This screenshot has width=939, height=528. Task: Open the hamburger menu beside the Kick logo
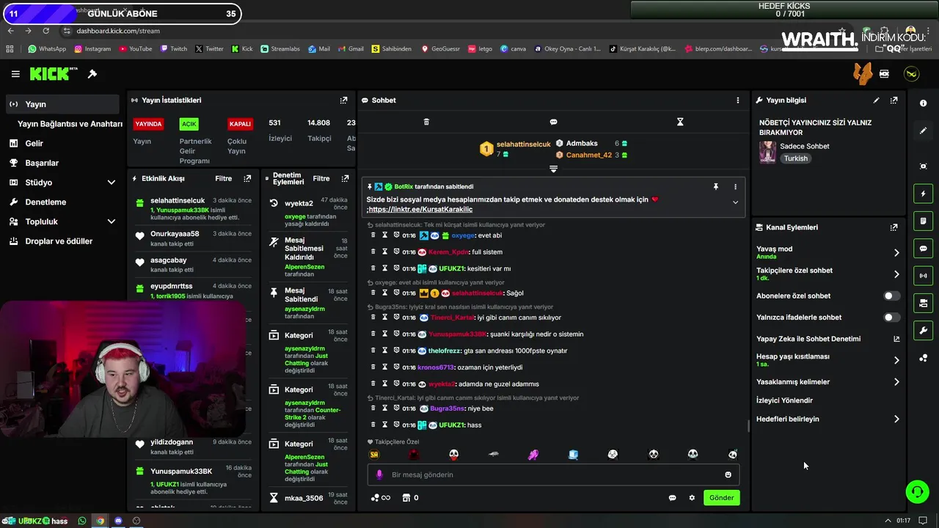pyautogui.click(x=15, y=74)
